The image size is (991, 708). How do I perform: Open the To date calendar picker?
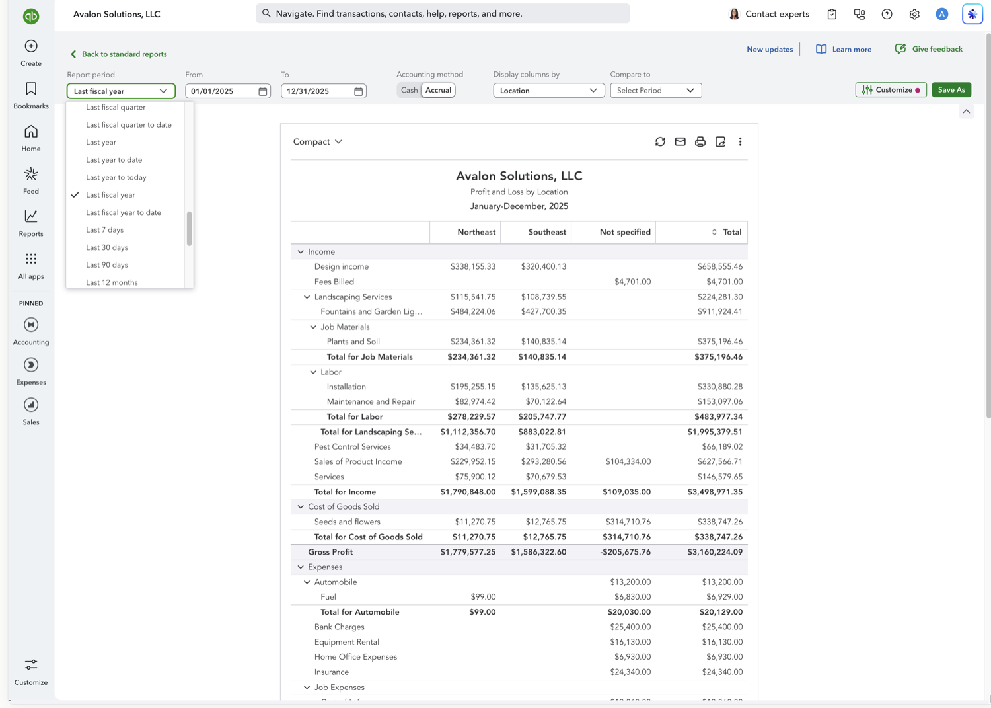359,91
